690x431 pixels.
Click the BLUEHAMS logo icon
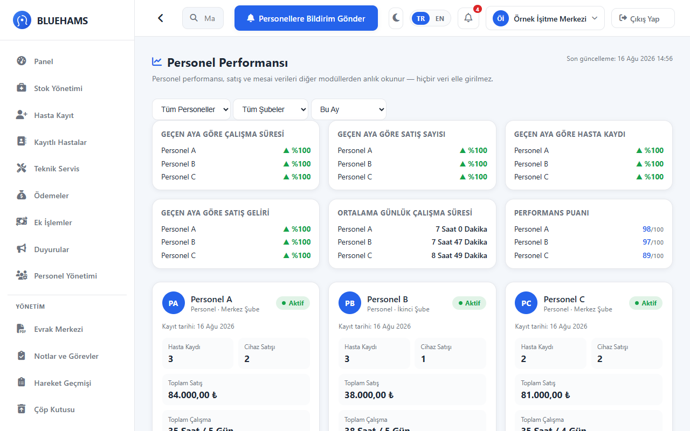click(x=22, y=20)
